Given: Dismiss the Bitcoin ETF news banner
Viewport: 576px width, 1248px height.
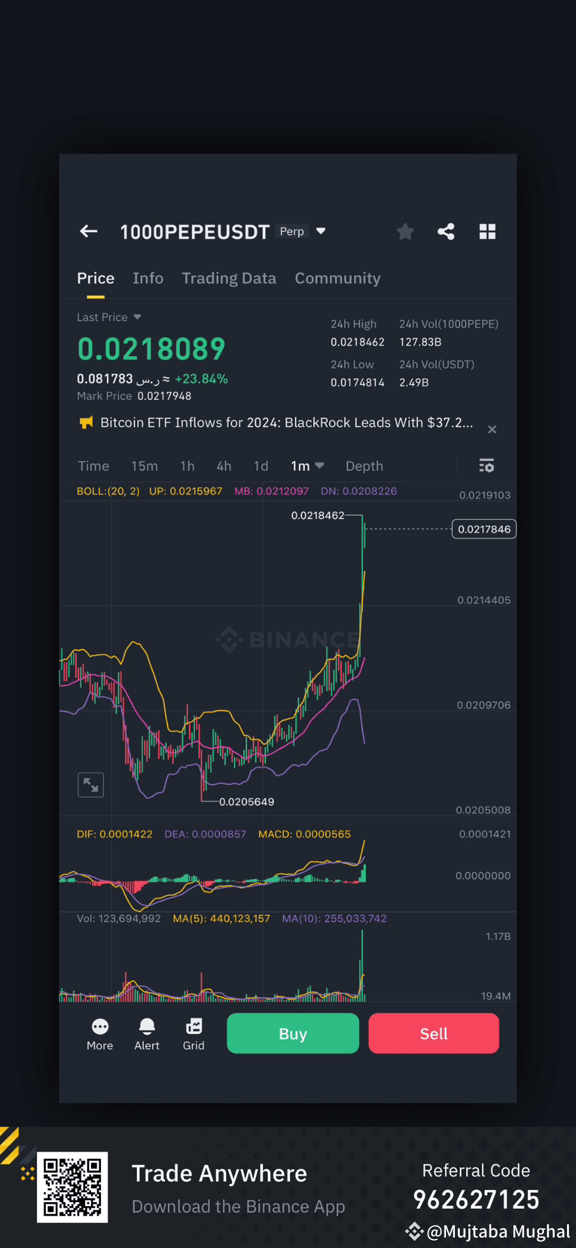Looking at the screenshot, I should (x=492, y=429).
